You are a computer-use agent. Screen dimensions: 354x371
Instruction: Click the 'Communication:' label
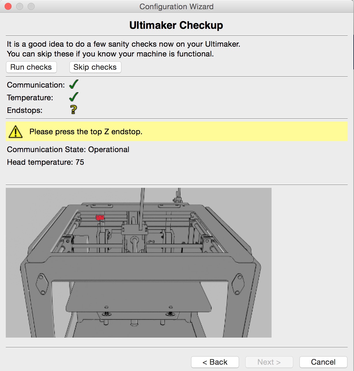point(36,85)
